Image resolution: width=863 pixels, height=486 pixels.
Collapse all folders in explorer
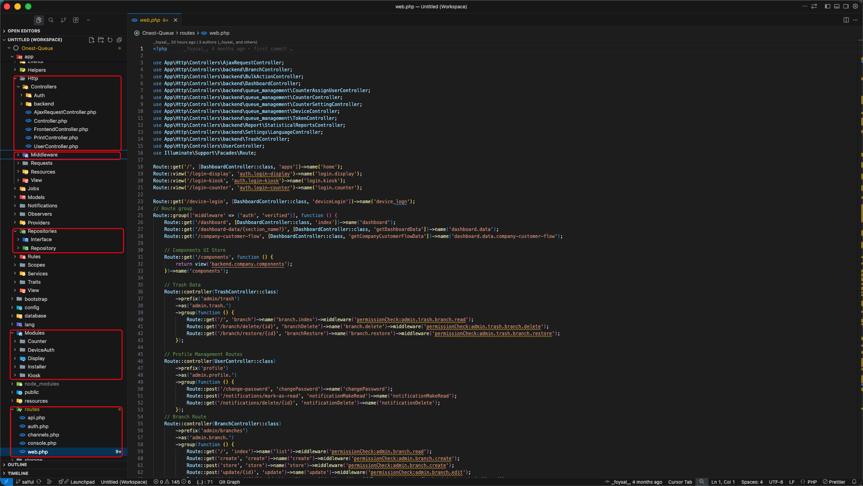(x=119, y=40)
